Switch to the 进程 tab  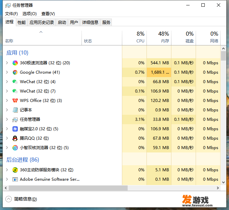tap(9, 22)
